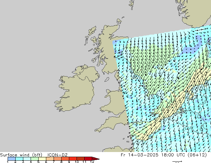Click the 2–3 bft cyan legend swatch
Screen dimensions: 211x163
coord(19,159)
